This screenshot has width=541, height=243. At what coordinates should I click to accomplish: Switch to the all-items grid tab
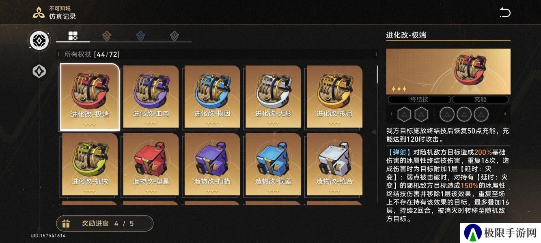(73, 36)
